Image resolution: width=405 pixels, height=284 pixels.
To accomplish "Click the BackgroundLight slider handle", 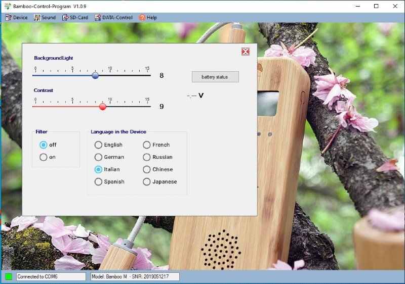I will [x=95, y=75].
